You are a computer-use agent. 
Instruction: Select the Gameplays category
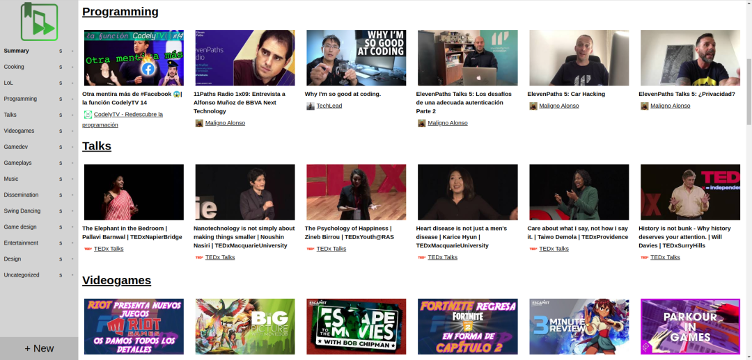coord(17,163)
